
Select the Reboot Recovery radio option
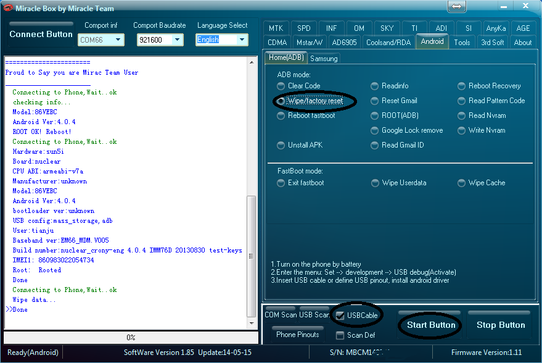coord(490,86)
